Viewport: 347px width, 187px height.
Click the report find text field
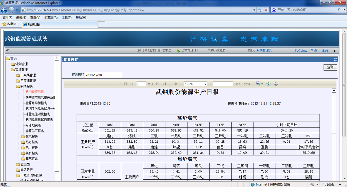tap(223, 84)
